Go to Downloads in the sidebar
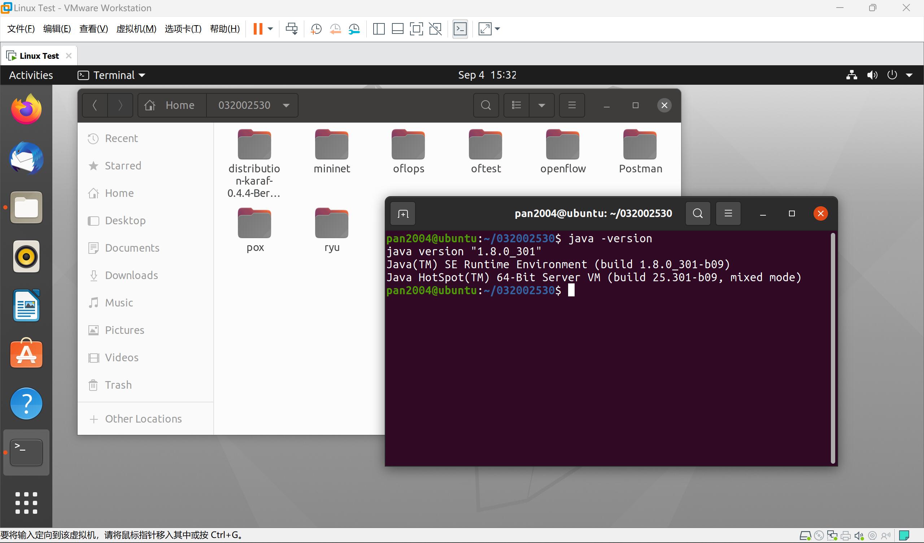 tap(131, 275)
